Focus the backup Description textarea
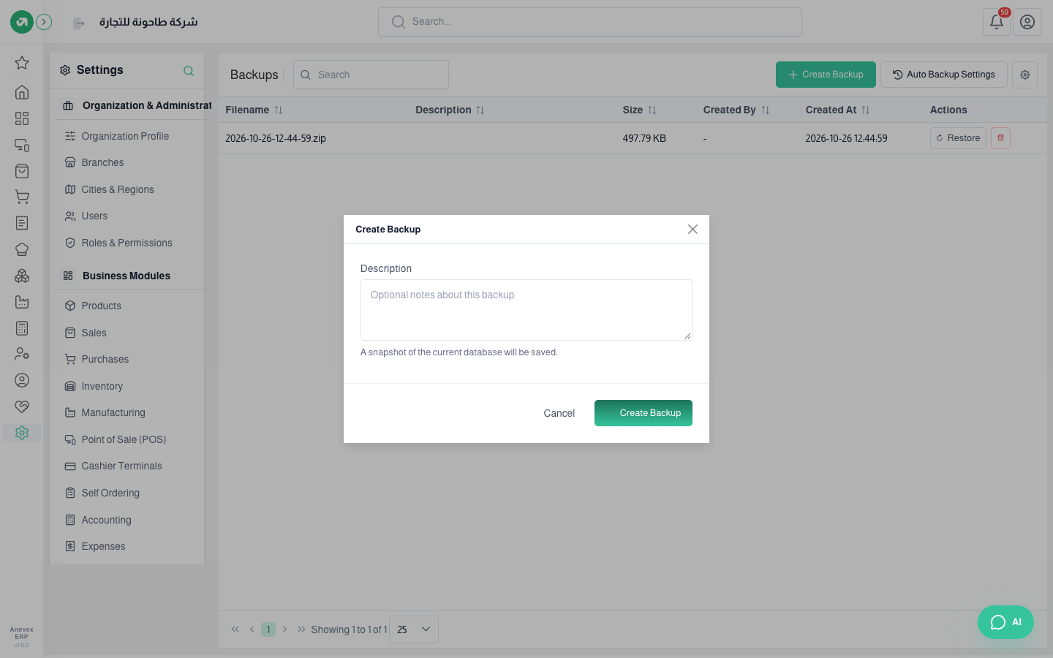This screenshot has height=658, width=1053. click(x=526, y=310)
